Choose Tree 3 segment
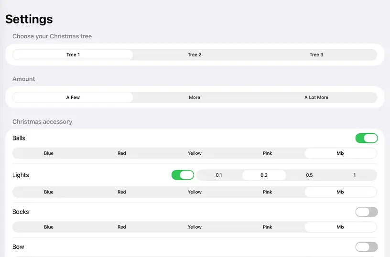This screenshot has height=257, width=390. [x=316, y=54]
